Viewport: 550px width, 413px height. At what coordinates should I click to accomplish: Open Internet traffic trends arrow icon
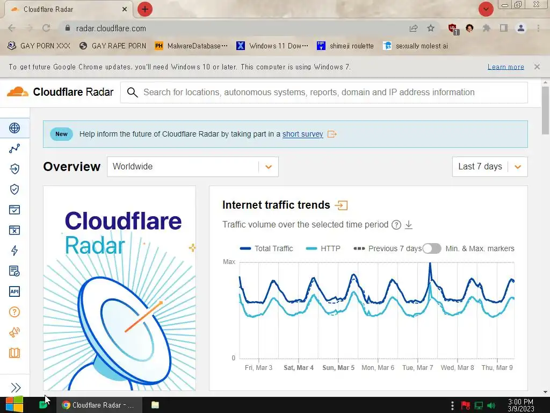coord(341,205)
